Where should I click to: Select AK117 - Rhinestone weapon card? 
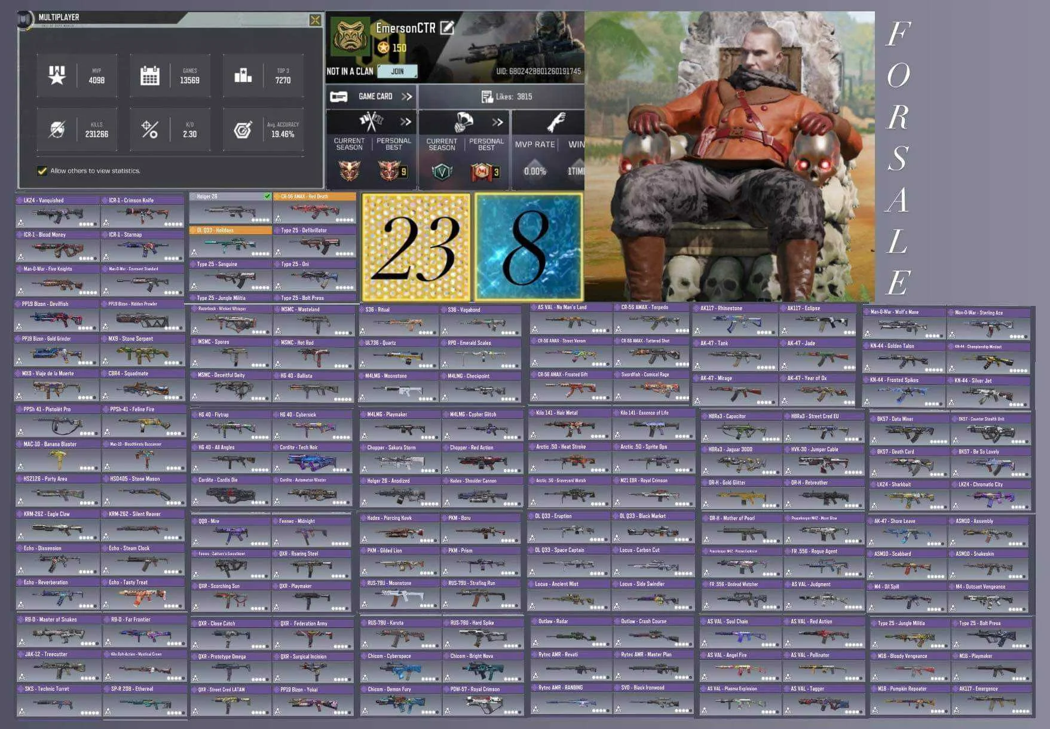coord(735,320)
